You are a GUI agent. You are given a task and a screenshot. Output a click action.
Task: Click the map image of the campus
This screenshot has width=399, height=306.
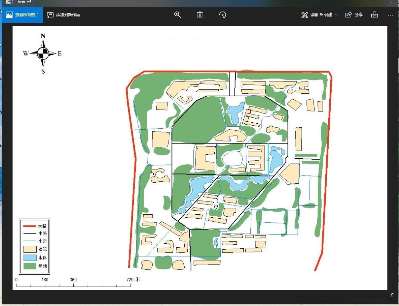click(x=200, y=158)
